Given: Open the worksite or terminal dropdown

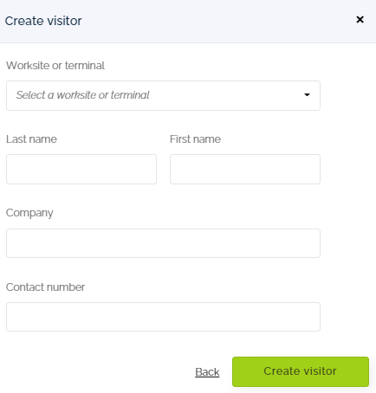Looking at the screenshot, I should point(163,95).
